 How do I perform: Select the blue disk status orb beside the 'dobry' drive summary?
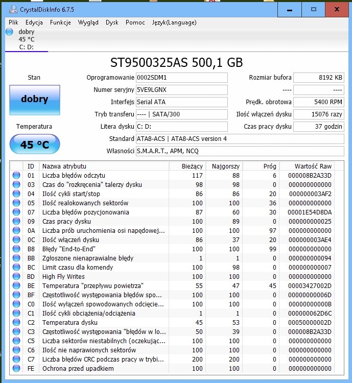(x=9, y=32)
